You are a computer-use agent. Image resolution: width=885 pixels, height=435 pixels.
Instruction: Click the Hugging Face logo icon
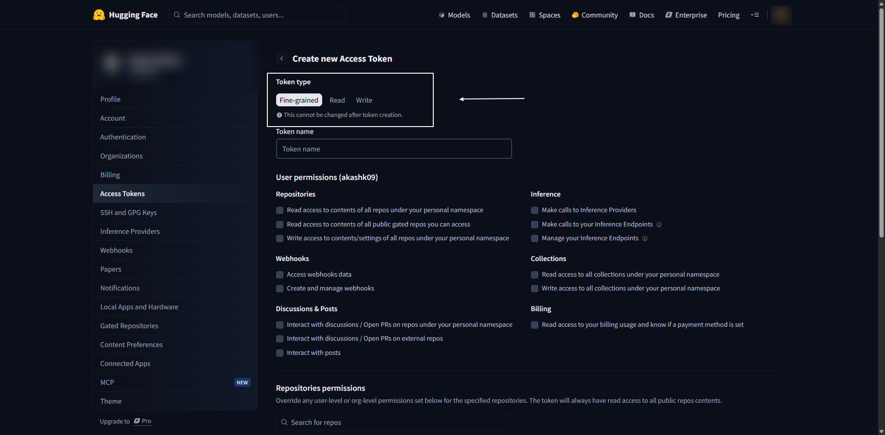pos(99,15)
